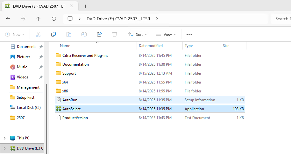Click the x64 folder icon
291x154 pixels.
59,82
